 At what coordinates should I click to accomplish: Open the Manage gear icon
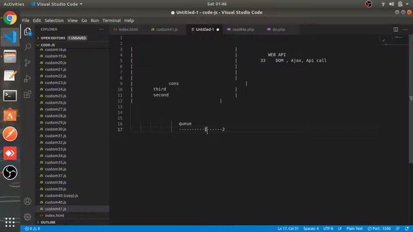(27, 217)
